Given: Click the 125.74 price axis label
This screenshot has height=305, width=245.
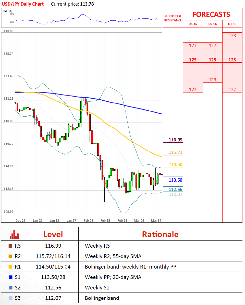Looking at the screenshot, I should click(x=9, y=54).
